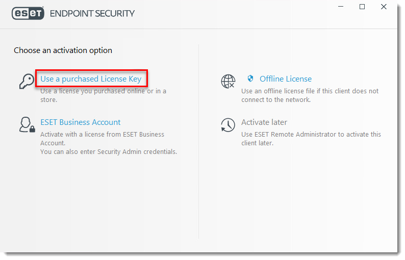405x260 pixels.
Task: Select the 'Offline License' link
Action: 286,79
